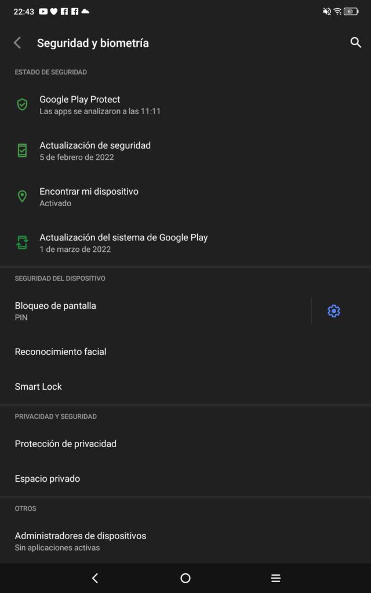Screen dimensions: 371x593
Task: Open Administradores de dispositivos
Action: [x=81, y=541]
